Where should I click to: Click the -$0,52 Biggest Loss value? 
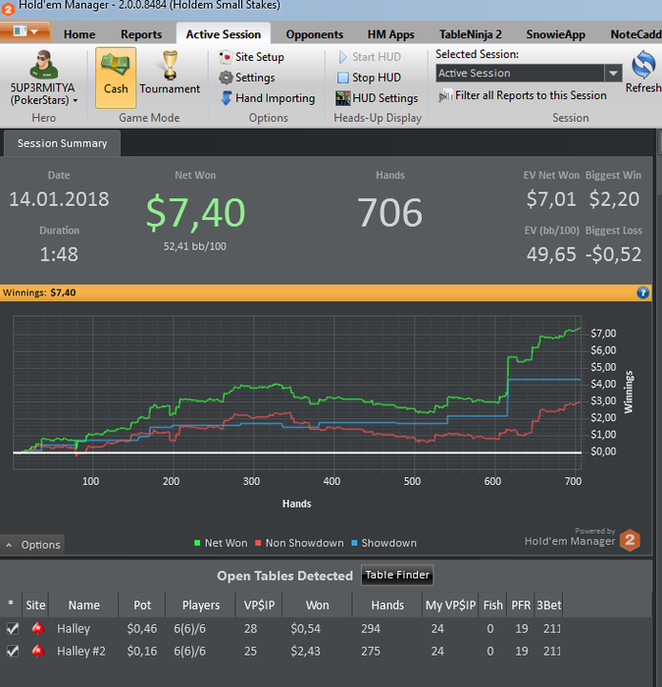614,254
